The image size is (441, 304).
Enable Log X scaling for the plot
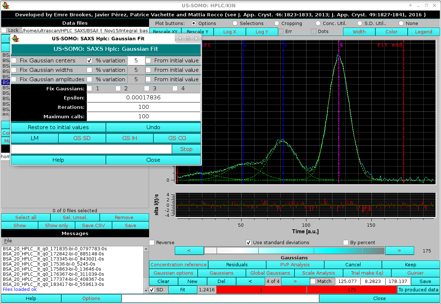(x=230, y=32)
